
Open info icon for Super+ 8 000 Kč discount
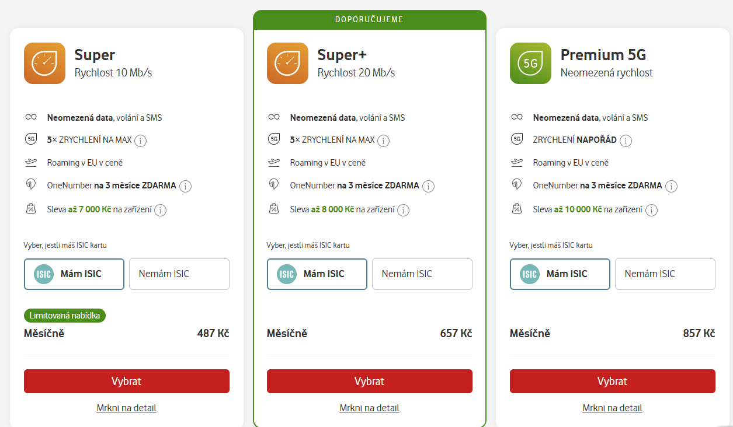coord(404,210)
